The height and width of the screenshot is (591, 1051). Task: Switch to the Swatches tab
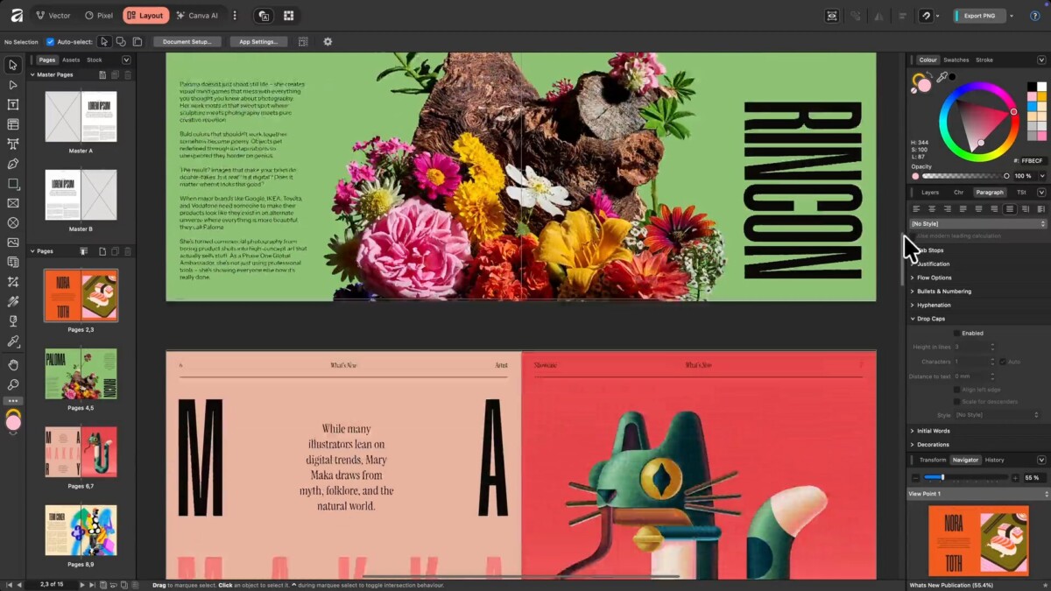click(x=956, y=60)
